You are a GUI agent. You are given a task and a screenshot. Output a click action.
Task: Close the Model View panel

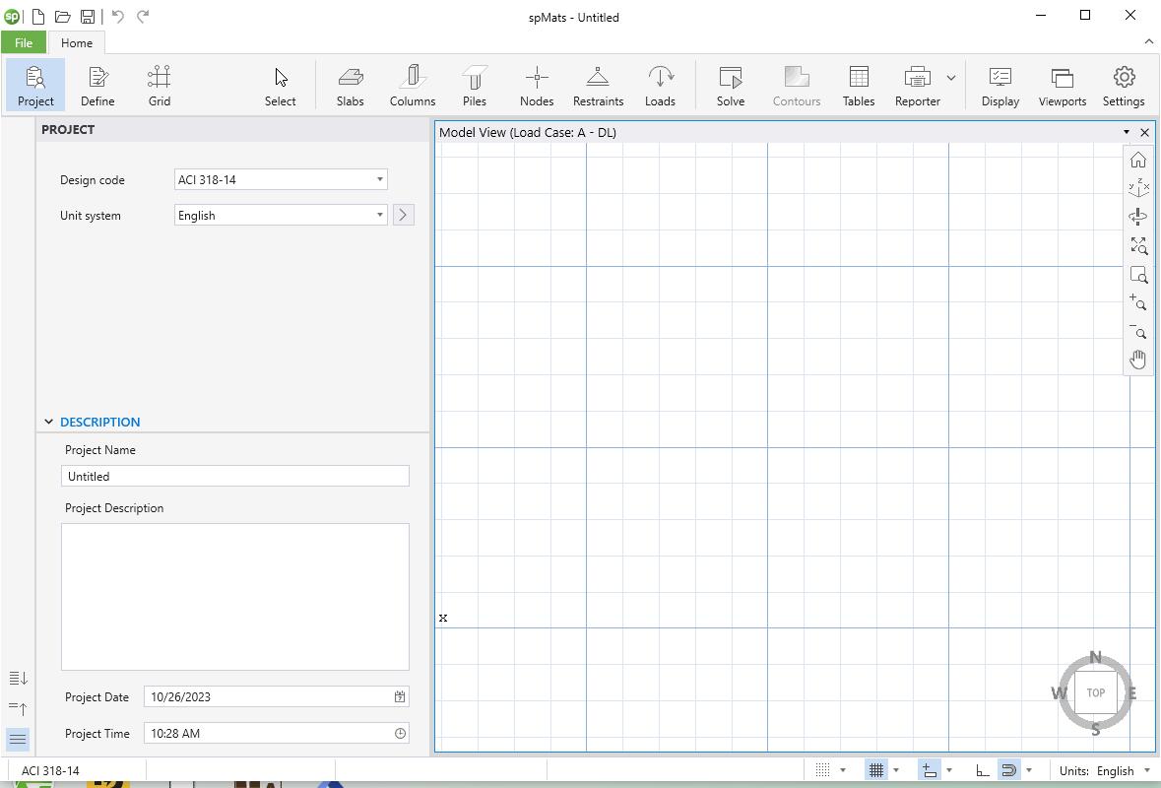pyautogui.click(x=1144, y=132)
